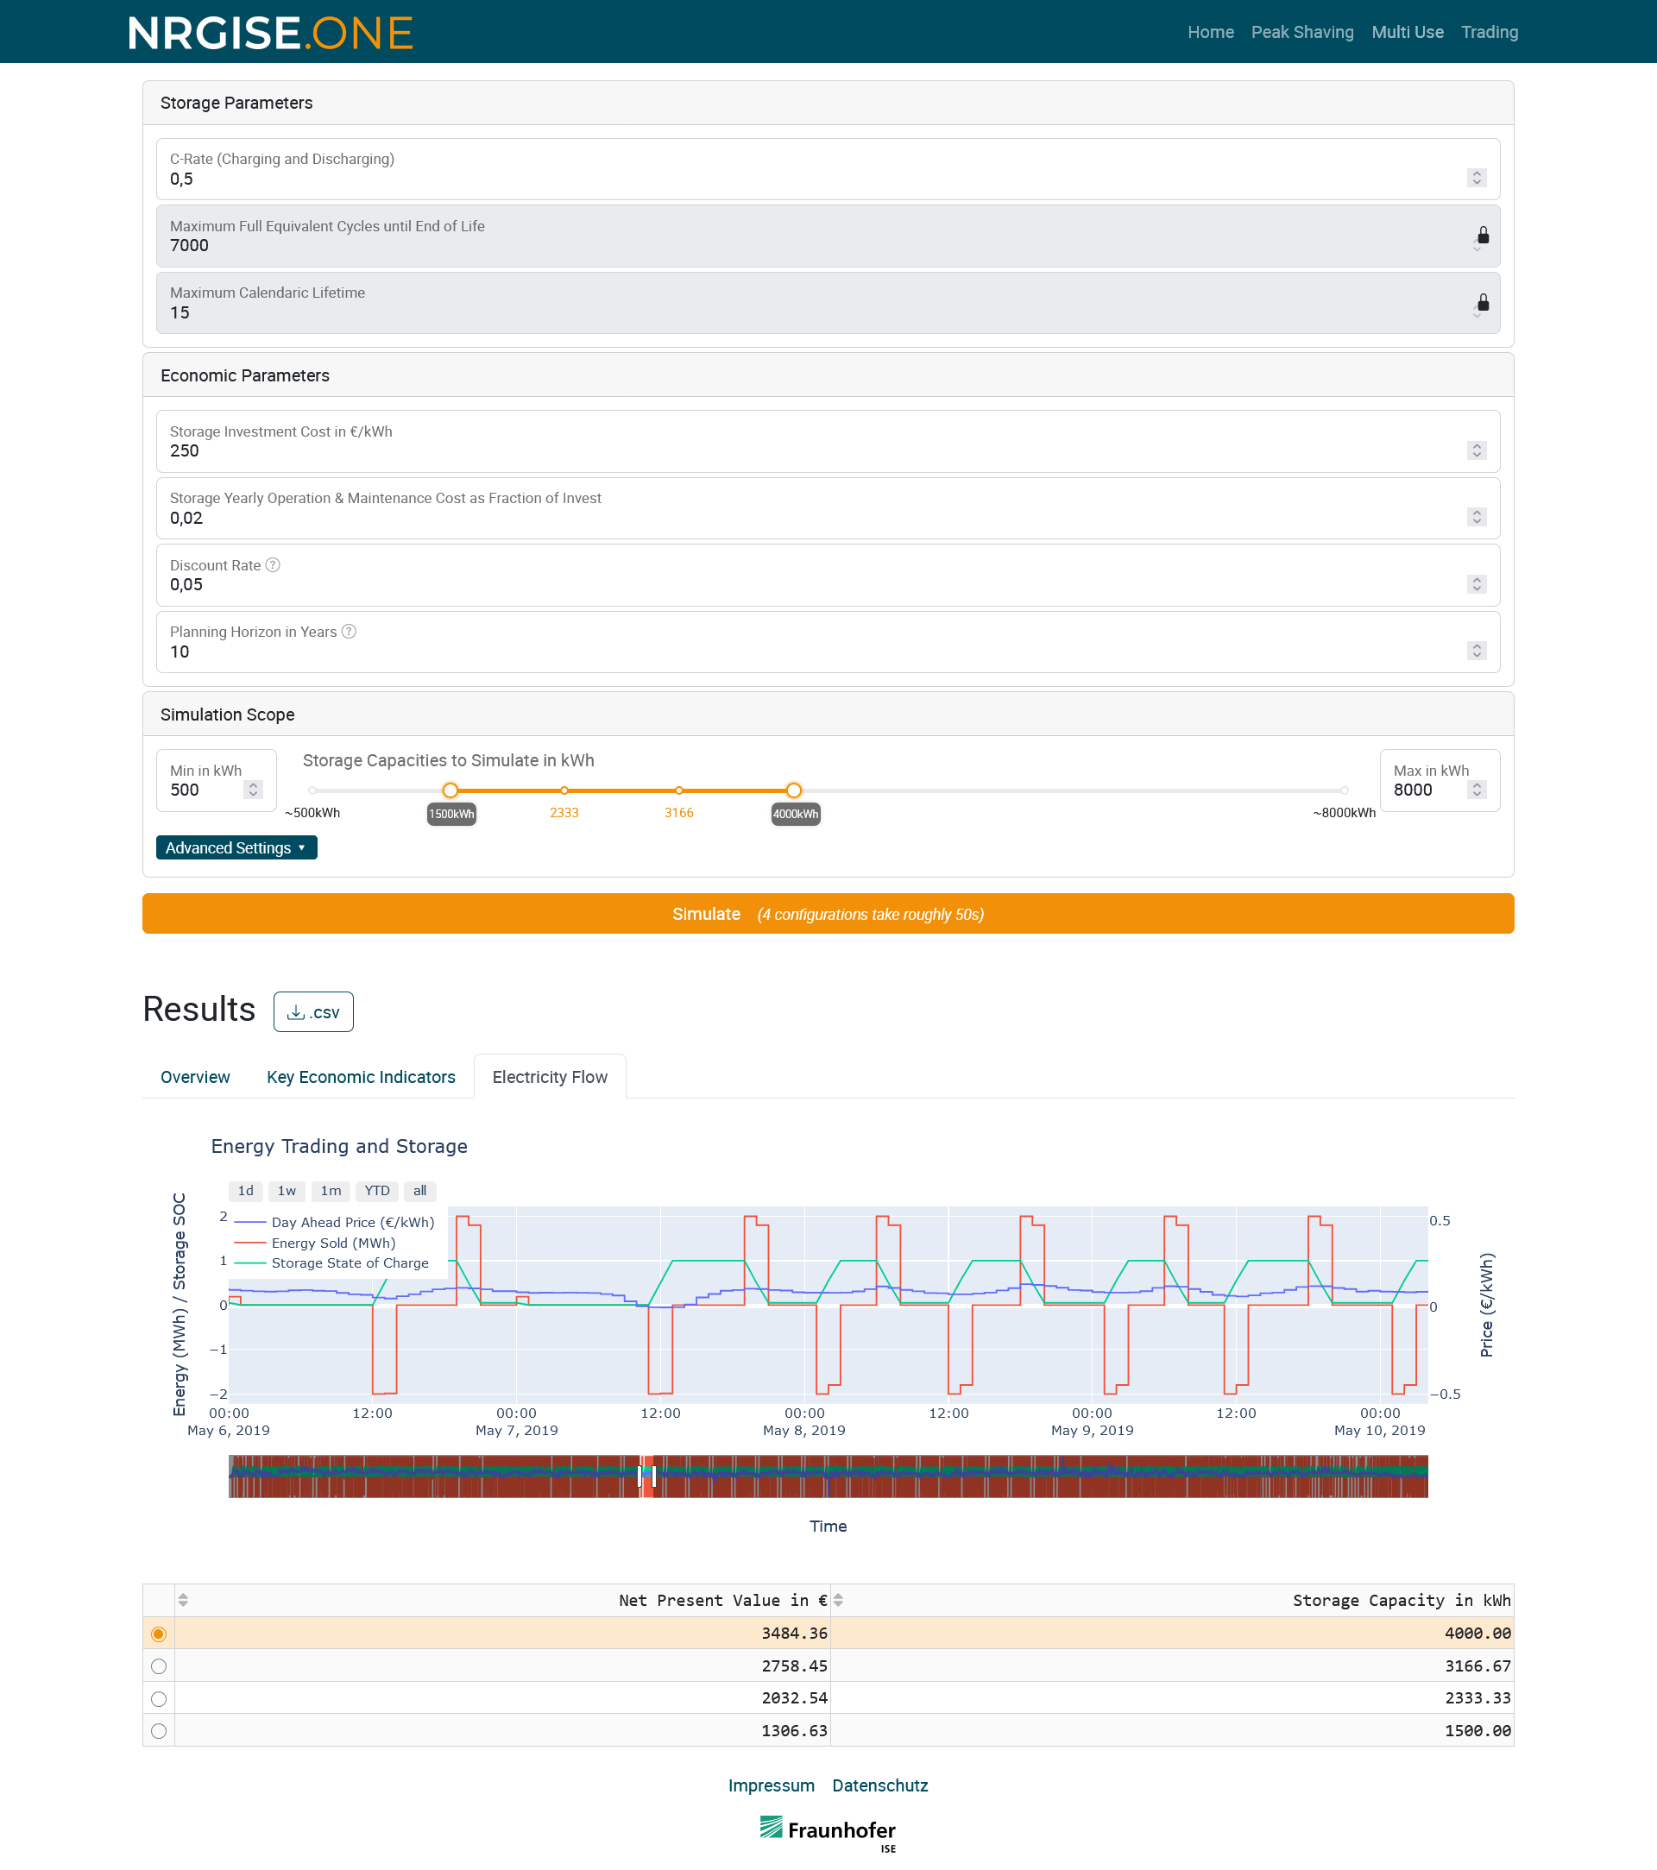This screenshot has width=1657, height=1870.
Task: Show all chart data range
Action: click(420, 1191)
